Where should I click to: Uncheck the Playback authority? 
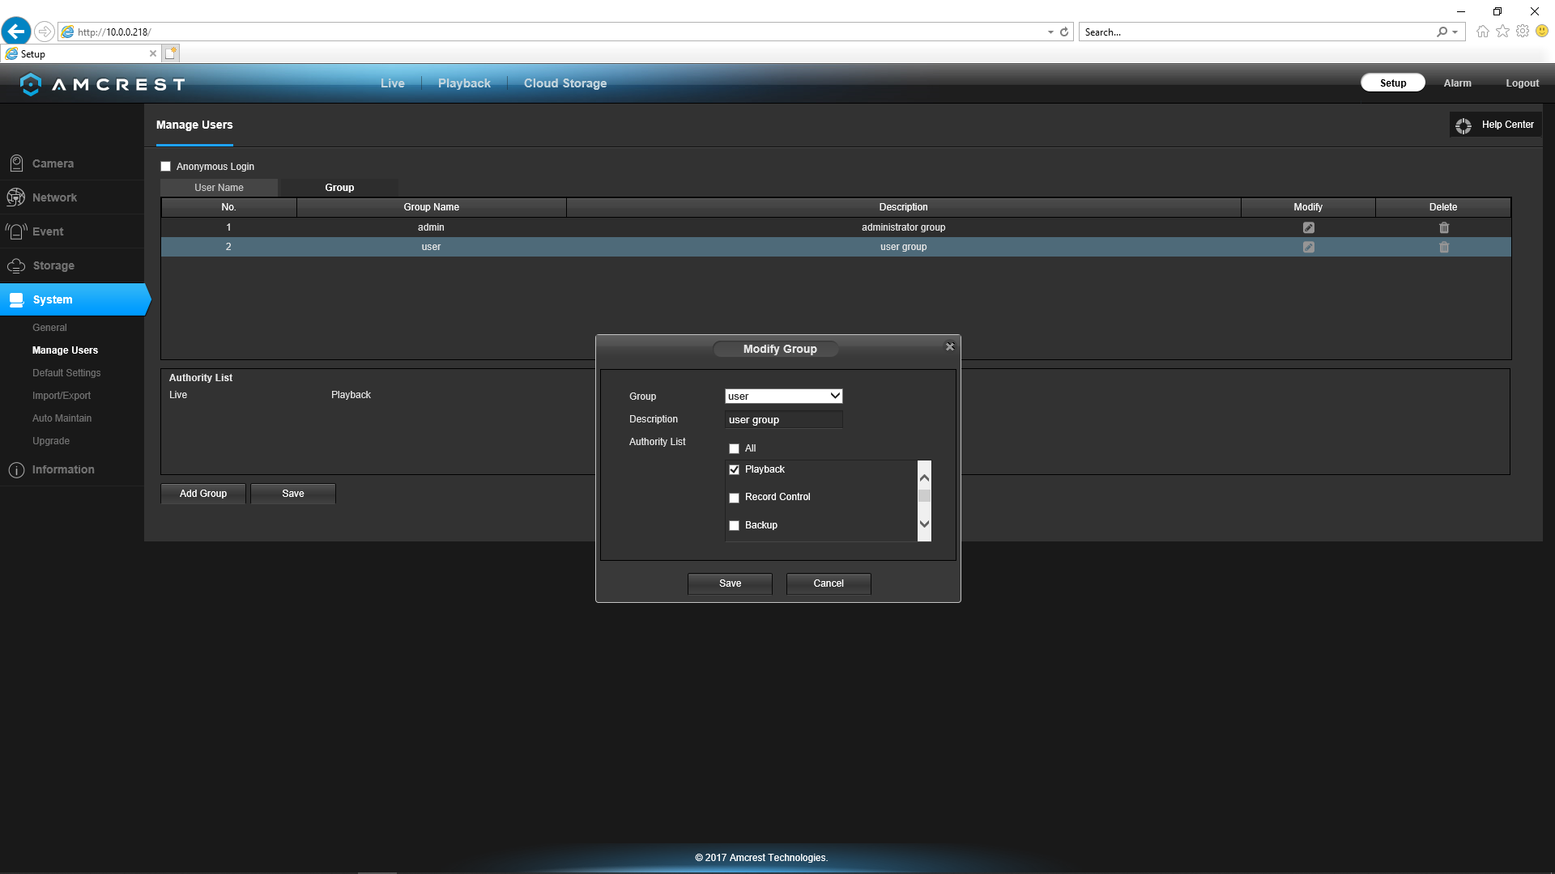click(735, 470)
